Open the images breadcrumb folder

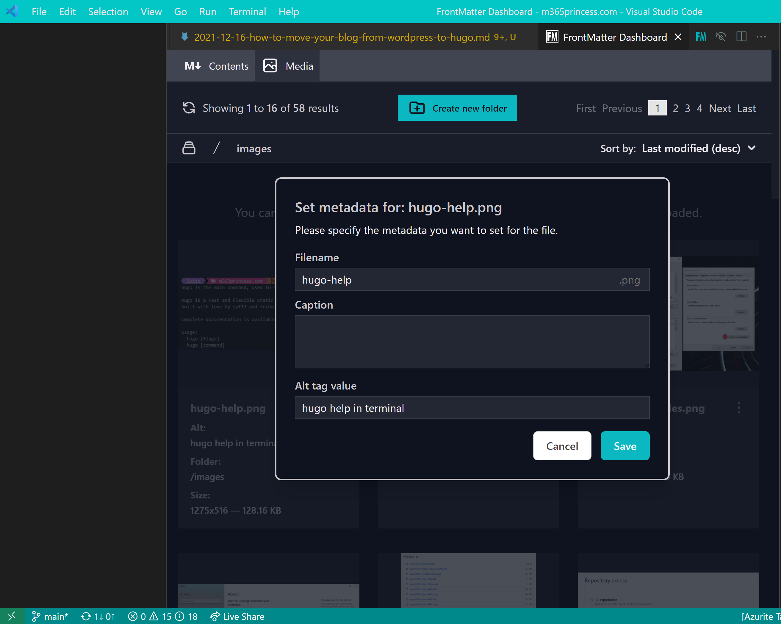[254, 148]
